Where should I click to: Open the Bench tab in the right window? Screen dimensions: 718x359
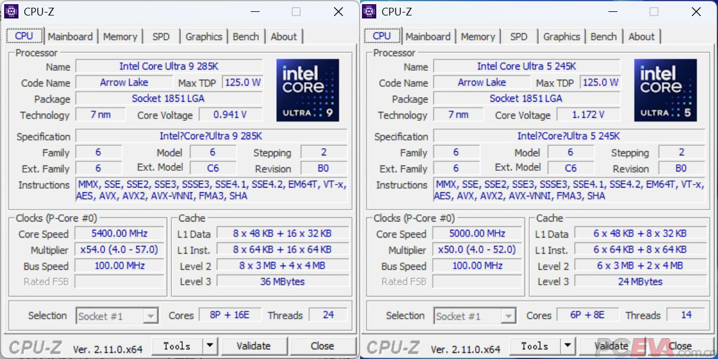[x=604, y=36]
